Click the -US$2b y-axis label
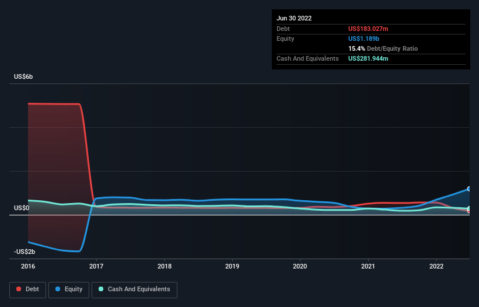This screenshot has height=307, width=479. click(x=25, y=252)
